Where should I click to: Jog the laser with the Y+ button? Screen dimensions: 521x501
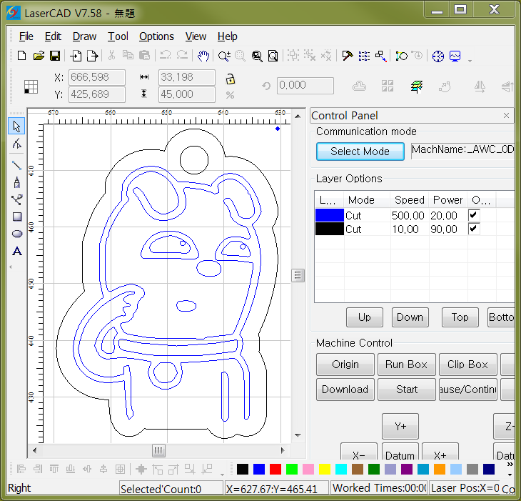point(400,426)
